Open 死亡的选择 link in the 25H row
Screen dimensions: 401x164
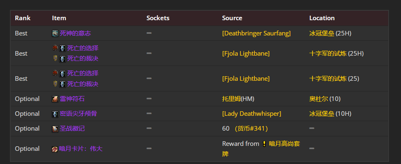(x=83, y=48)
